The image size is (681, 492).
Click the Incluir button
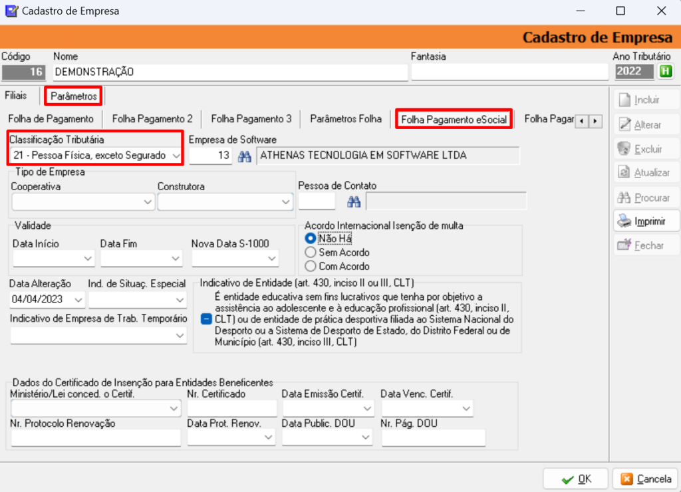pyautogui.click(x=646, y=100)
